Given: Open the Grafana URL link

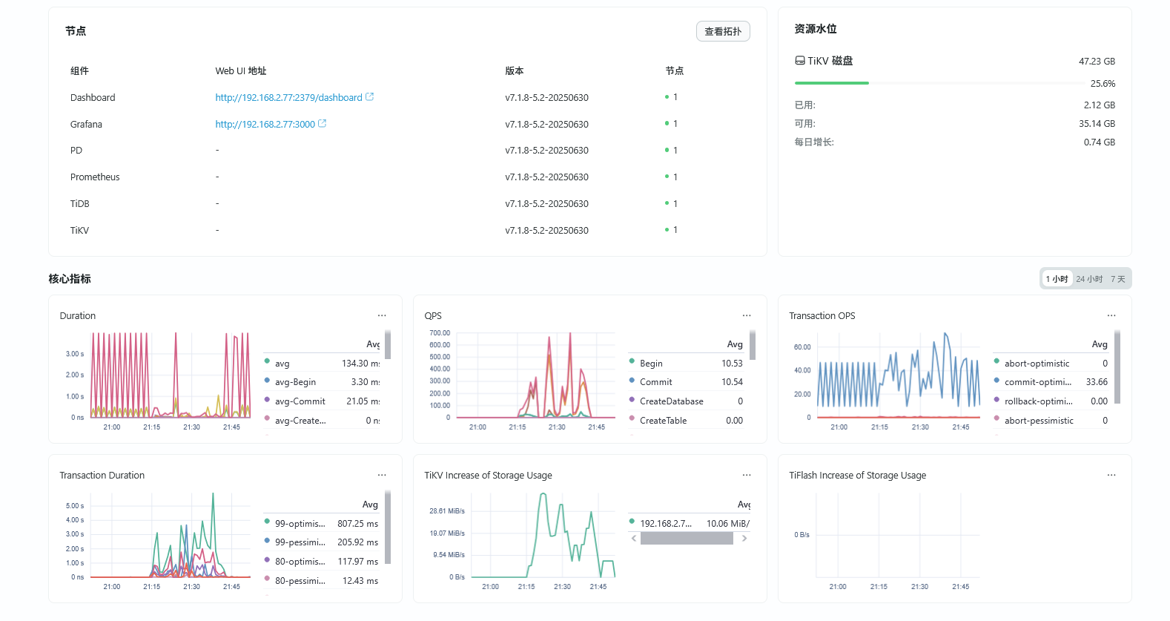Looking at the screenshot, I should click(265, 125).
